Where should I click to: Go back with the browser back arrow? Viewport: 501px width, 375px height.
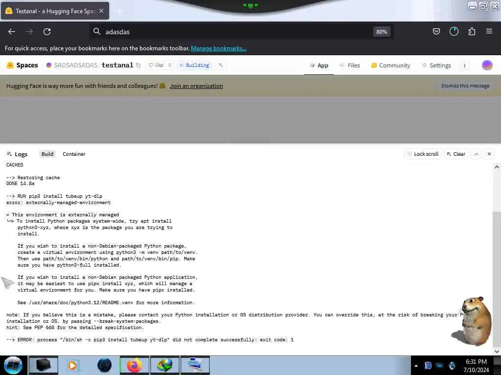(x=12, y=32)
